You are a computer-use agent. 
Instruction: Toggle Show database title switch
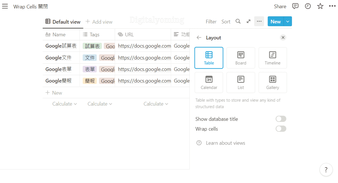pyautogui.click(x=281, y=119)
